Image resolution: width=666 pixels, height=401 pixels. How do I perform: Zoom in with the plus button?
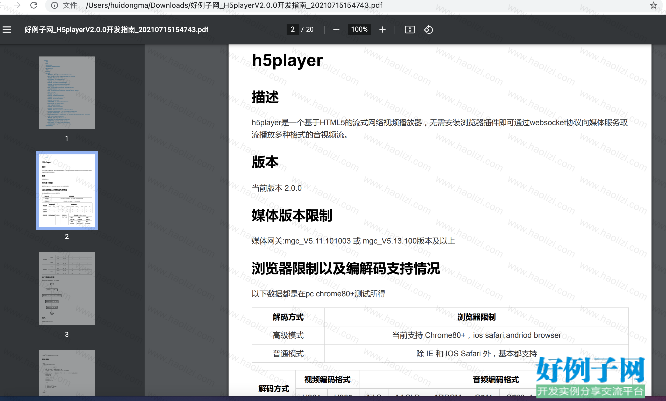point(382,30)
